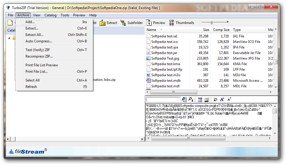
Task: Click preview pane vertical scrollbar down arrow
Action: click(x=275, y=133)
